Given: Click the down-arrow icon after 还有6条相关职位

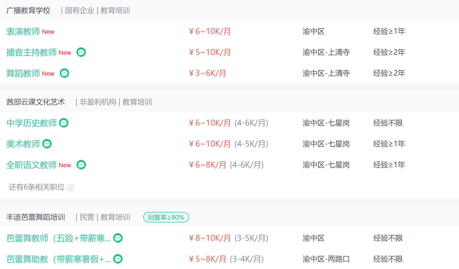Looking at the screenshot, I should 70,187.
